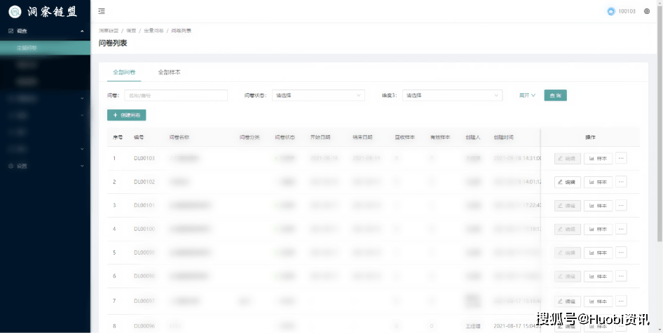Open the more options menu for row DL00103

[621, 158]
